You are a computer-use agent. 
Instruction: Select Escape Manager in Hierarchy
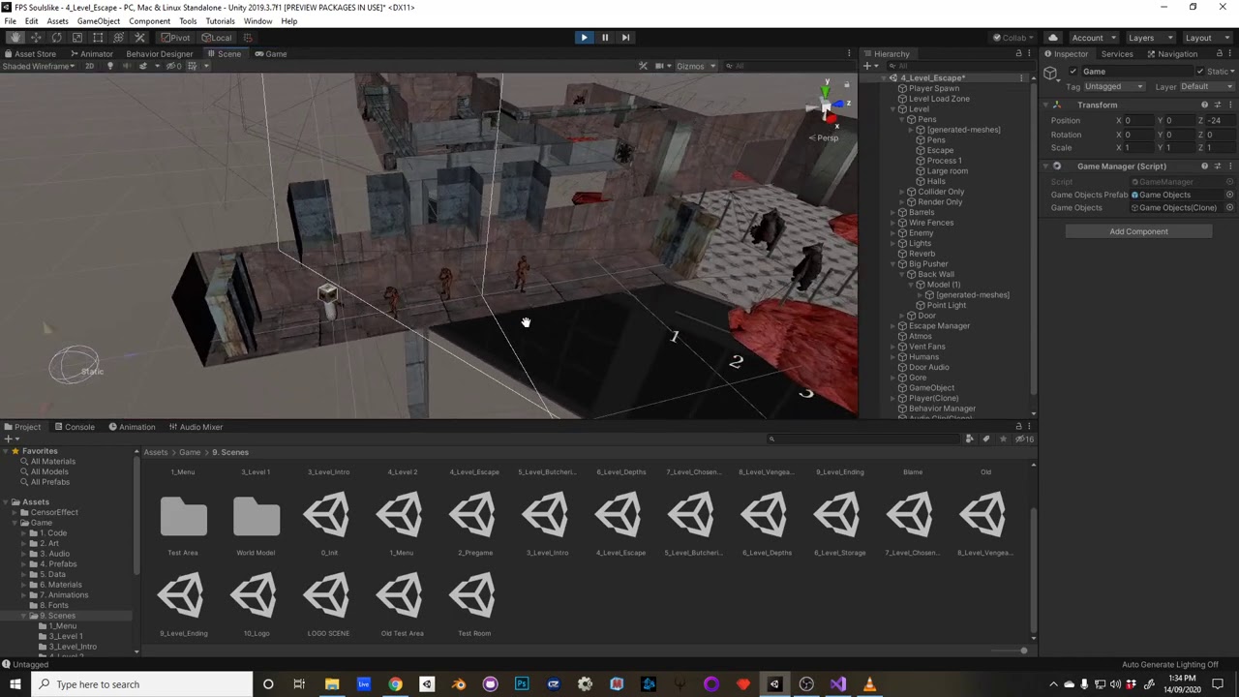click(939, 326)
